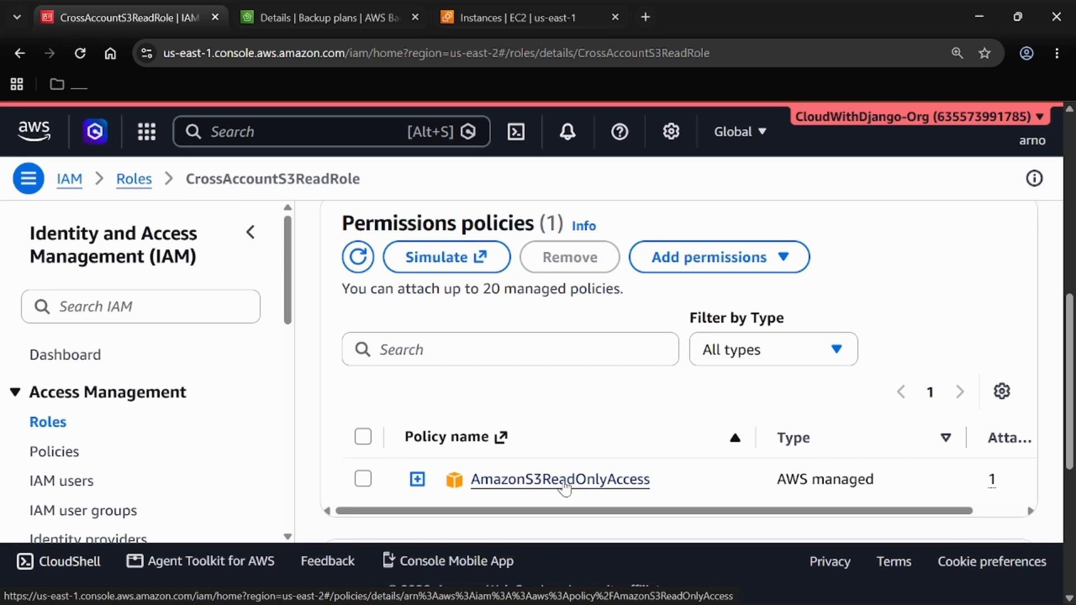The height and width of the screenshot is (605, 1076).
Task: View site information icon in address bar
Action: (147, 53)
